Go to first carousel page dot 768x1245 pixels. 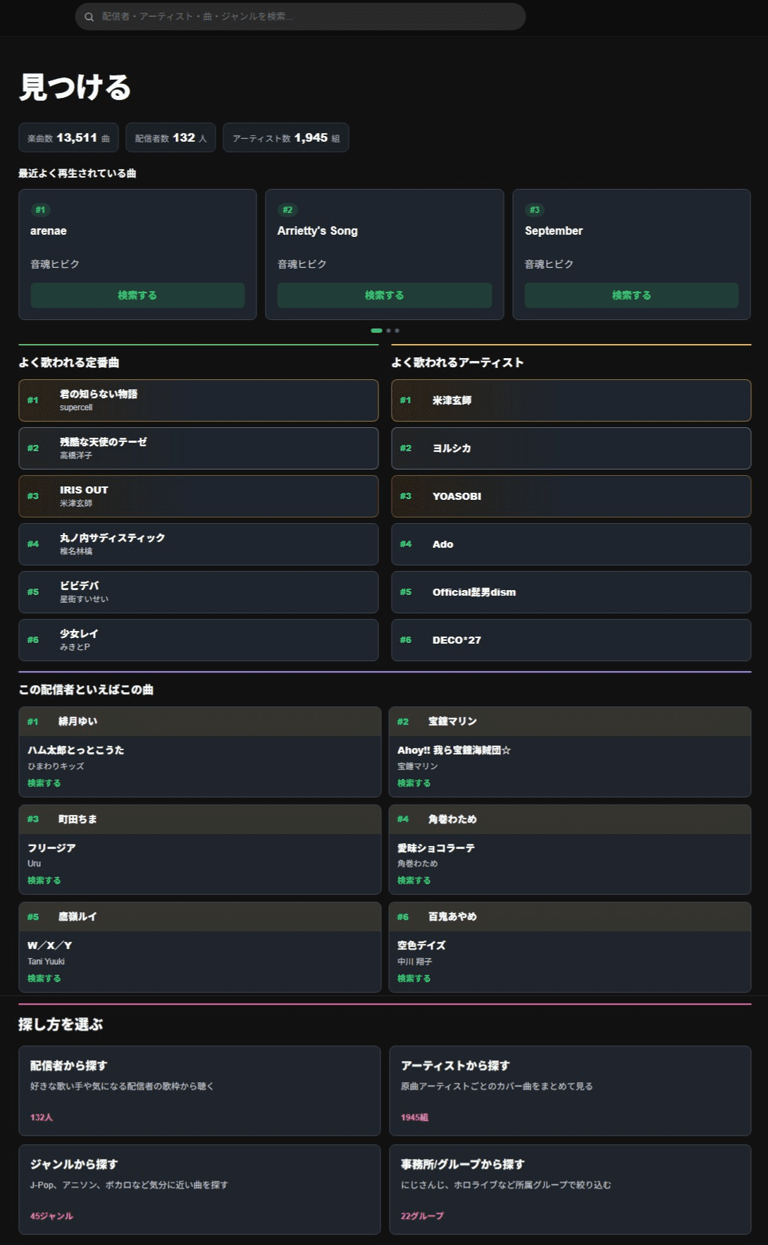click(377, 331)
